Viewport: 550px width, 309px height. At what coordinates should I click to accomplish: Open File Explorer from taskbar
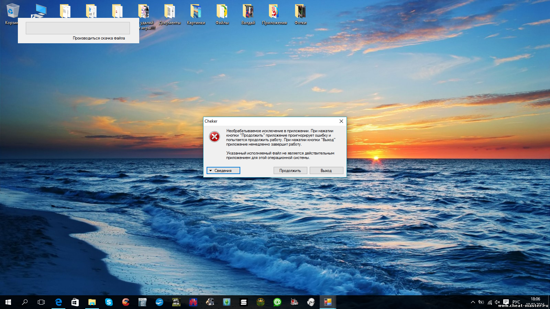pos(92,302)
